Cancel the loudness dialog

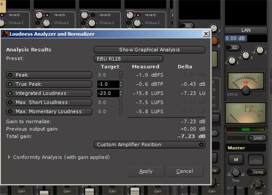[x=185, y=171]
